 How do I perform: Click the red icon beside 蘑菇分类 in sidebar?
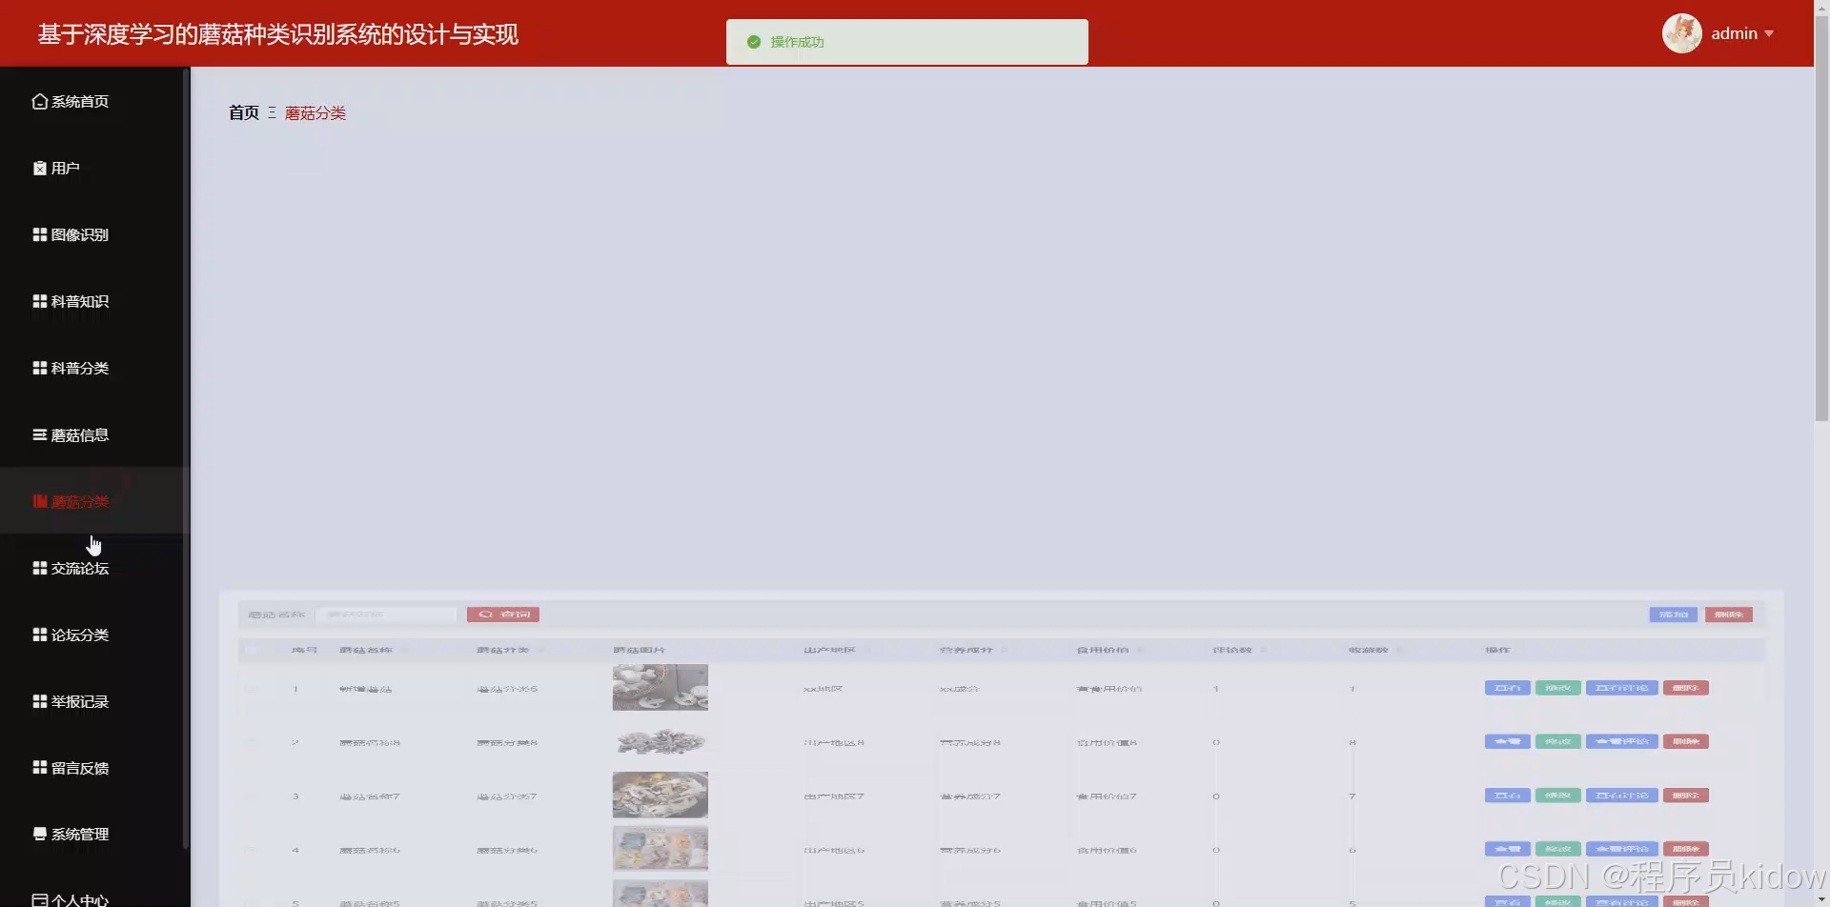[x=39, y=501]
